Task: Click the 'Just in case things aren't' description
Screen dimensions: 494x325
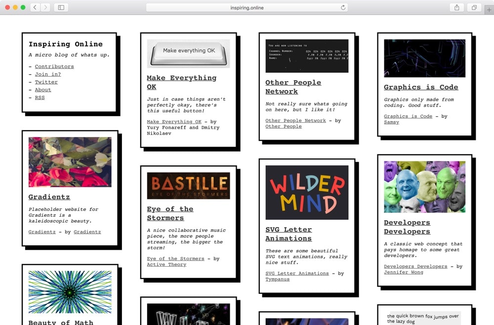Action: pos(186,105)
